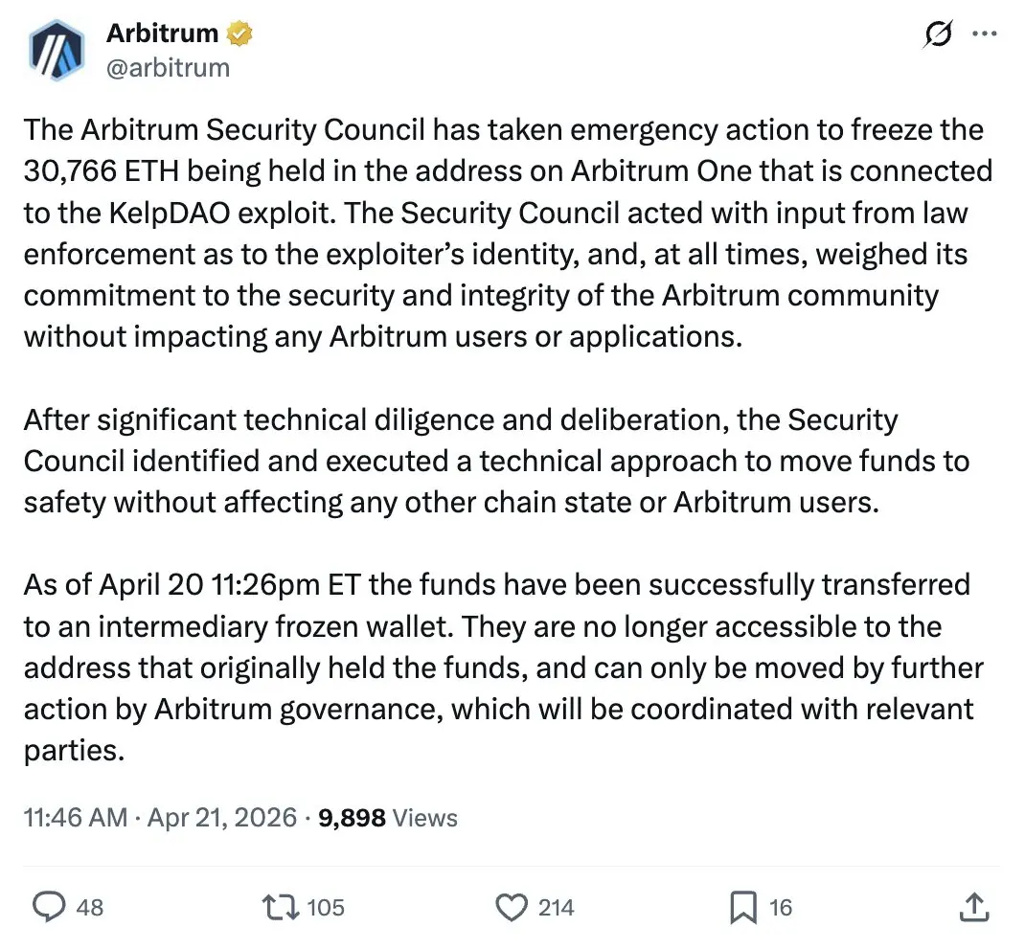1025x950 pixels.
Task: Click the "After significant technical diligence" paragraph
Action: click(x=496, y=461)
